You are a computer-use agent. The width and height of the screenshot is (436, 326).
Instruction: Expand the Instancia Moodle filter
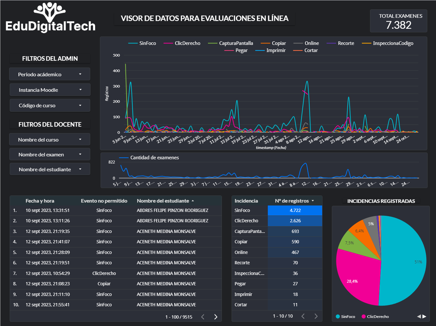pyautogui.click(x=50, y=90)
